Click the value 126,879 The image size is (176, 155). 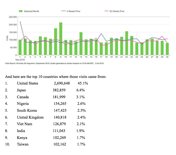(59, 124)
